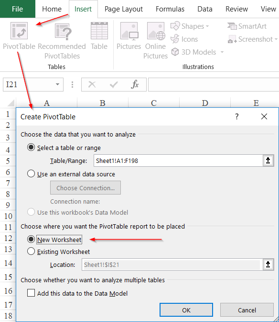Image resolution: width=279 pixels, height=322 pixels.
Task: Select column B header
Action: click(x=103, y=103)
